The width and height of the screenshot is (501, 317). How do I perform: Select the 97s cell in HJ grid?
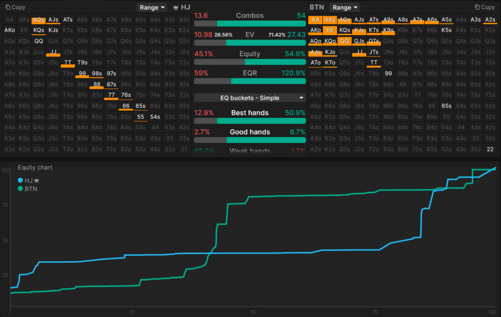[112, 73]
